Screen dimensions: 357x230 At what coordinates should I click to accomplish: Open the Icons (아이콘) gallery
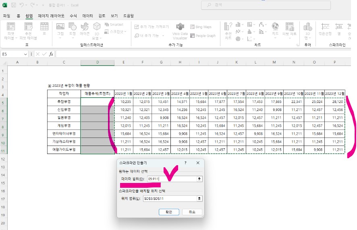coord(85,29)
